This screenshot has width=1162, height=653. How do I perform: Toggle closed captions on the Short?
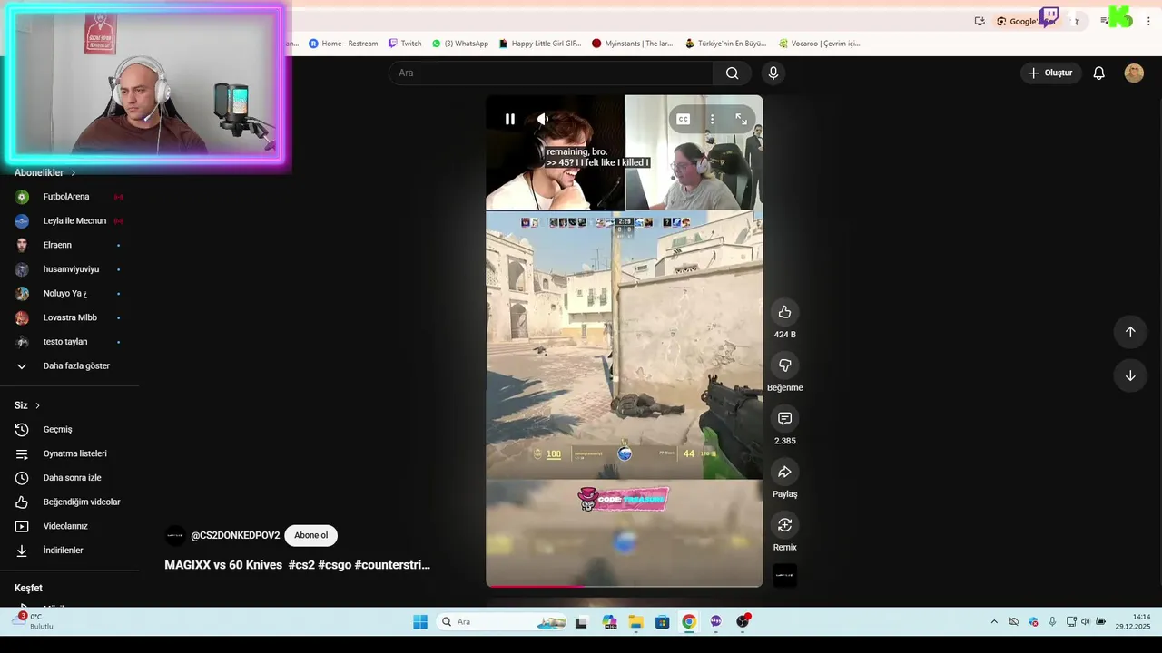tap(684, 119)
